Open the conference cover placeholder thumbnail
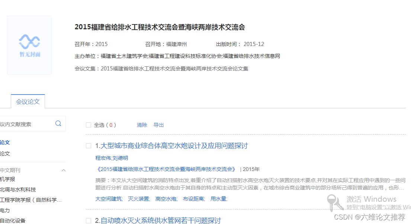Screen dimensions: 411x224 (29, 45)
